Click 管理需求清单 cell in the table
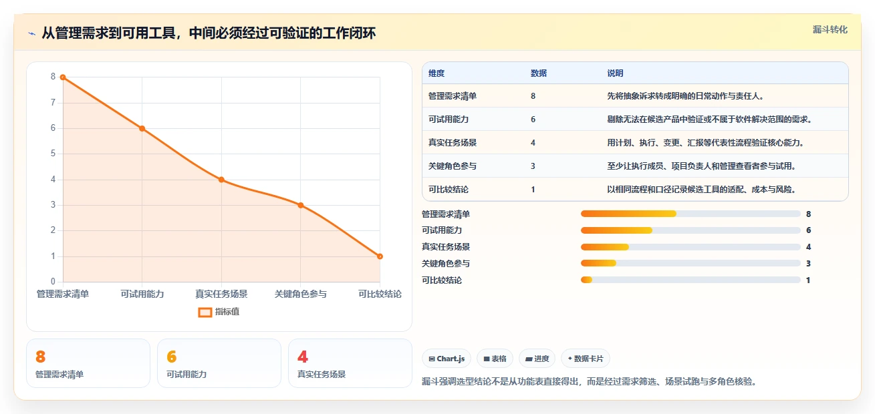875x414 pixels. [453, 96]
